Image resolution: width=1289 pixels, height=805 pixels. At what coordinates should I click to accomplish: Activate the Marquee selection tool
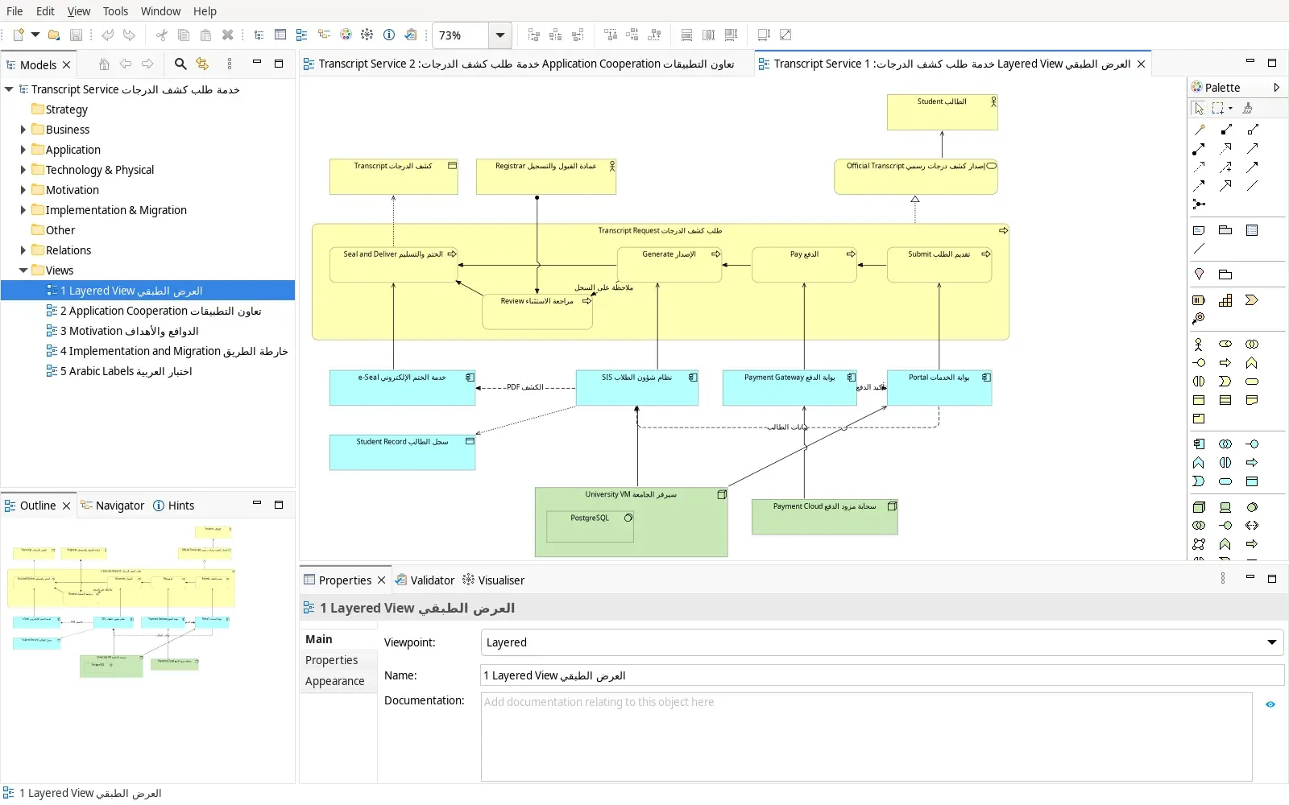(1218, 108)
